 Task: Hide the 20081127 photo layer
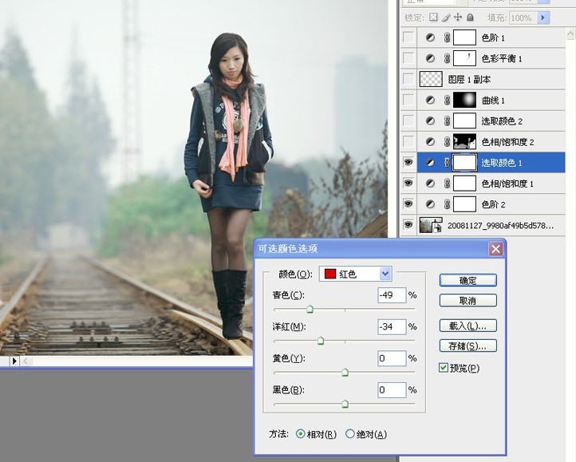pyautogui.click(x=408, y=225)
